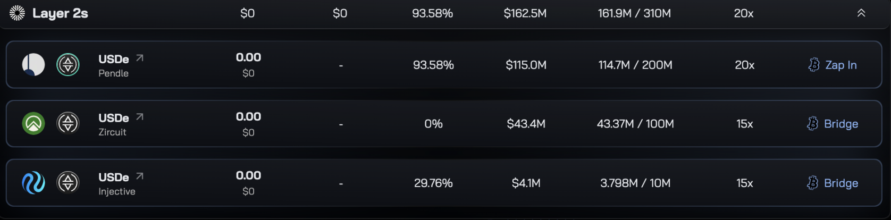891x220 pixels.
Task: Click USDe token icon in Pendle row
Action: coord(68,65)
